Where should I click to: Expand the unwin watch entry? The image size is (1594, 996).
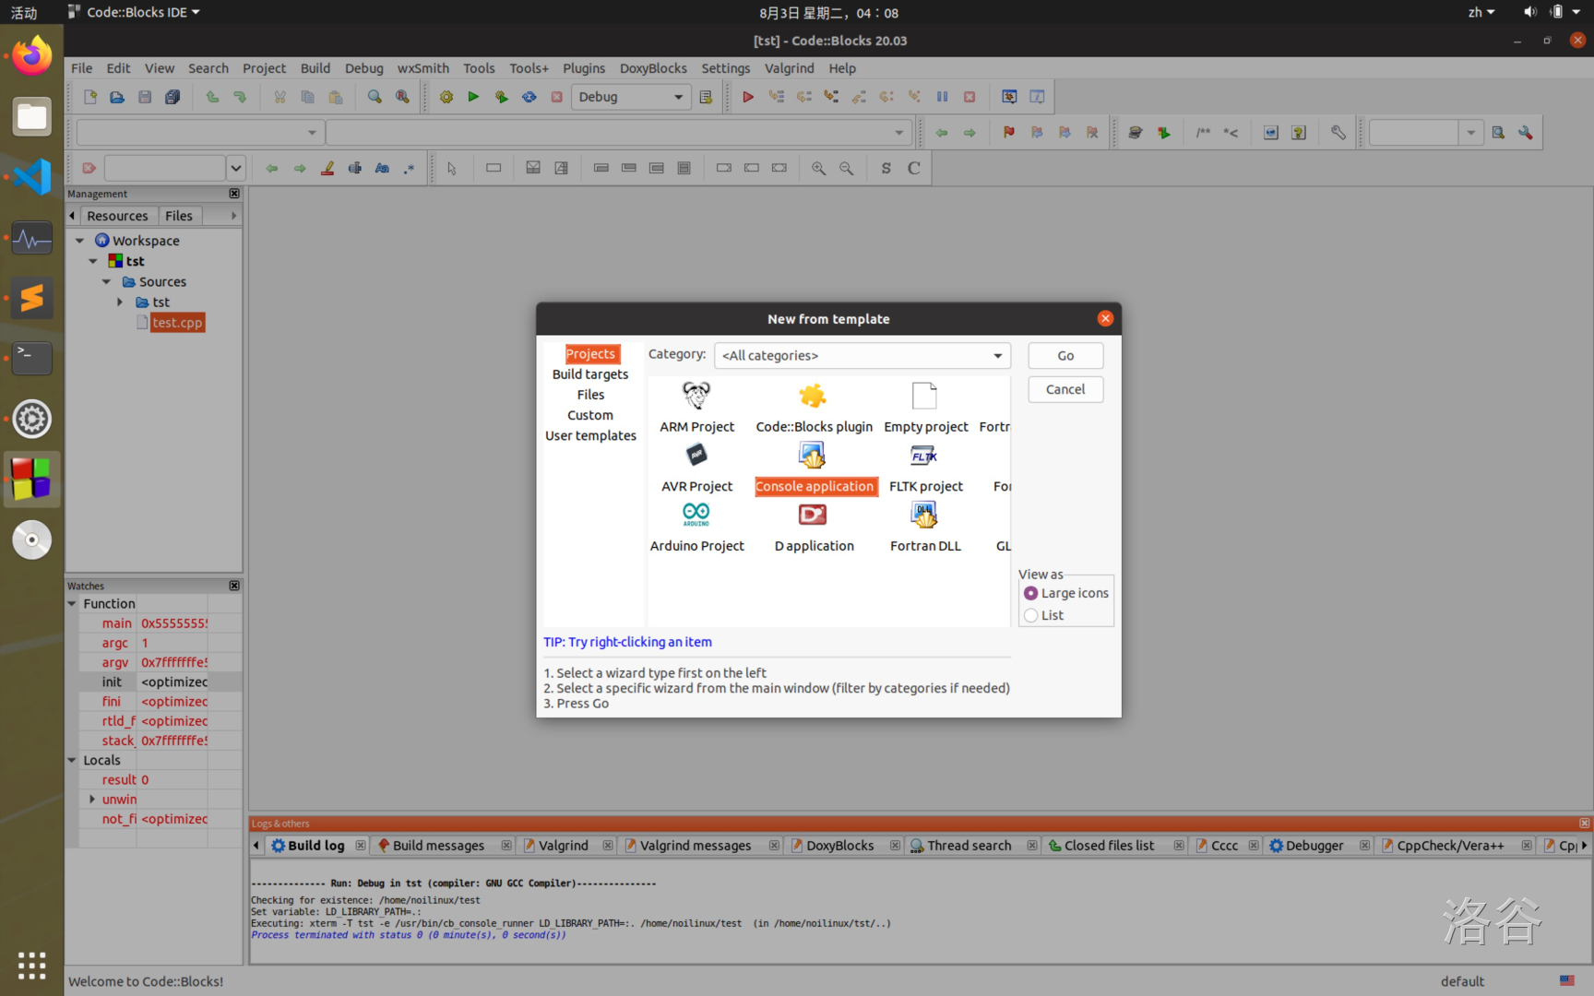point(92,799)
